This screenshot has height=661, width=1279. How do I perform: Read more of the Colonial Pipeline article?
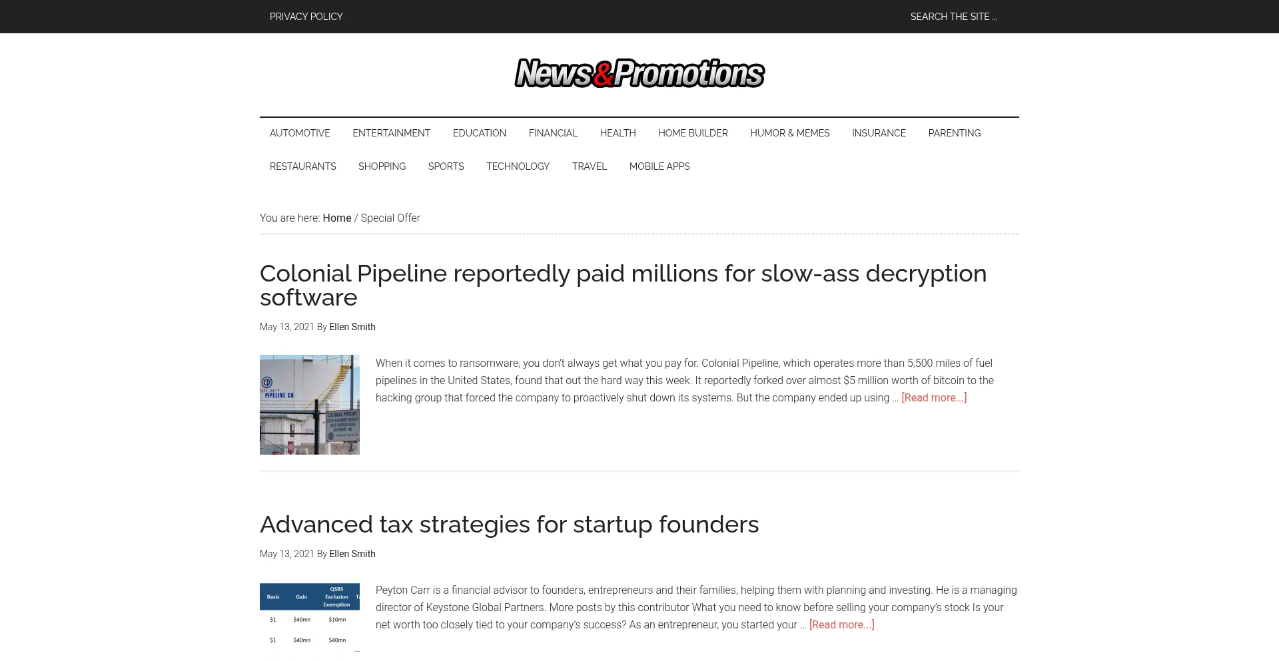934,398
